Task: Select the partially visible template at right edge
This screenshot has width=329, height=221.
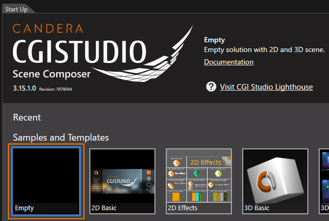Action: coord(324,181)
